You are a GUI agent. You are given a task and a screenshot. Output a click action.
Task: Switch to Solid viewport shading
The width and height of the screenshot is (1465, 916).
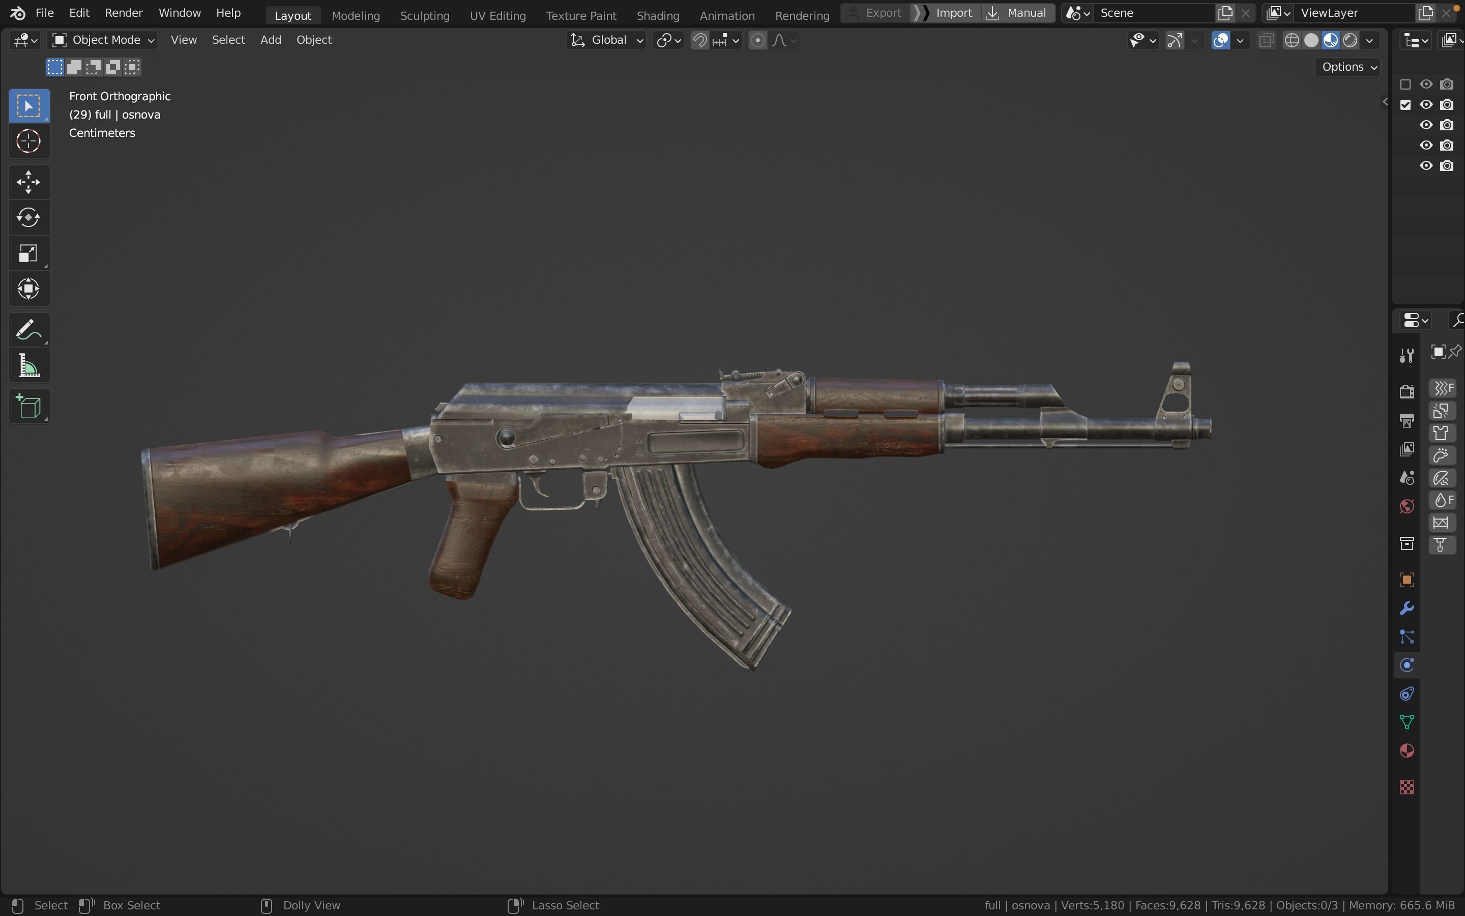[x=1311, y=41]
